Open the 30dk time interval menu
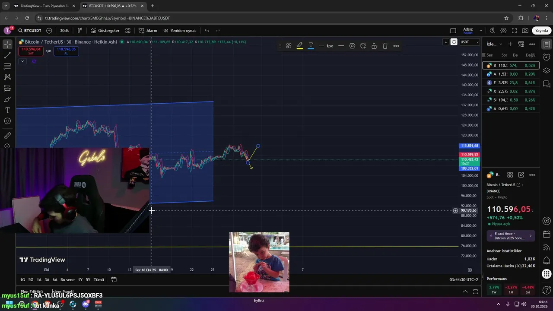The image size is (553, 311). (64, 31)
